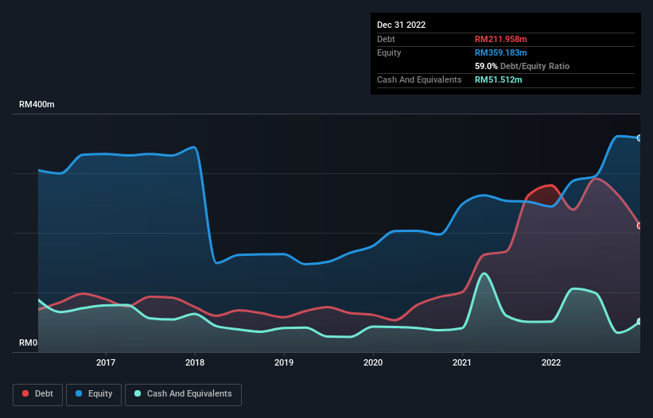Click the 2018 x-axis label
This screenshot has width=653, height=418.
coord(195,362)
